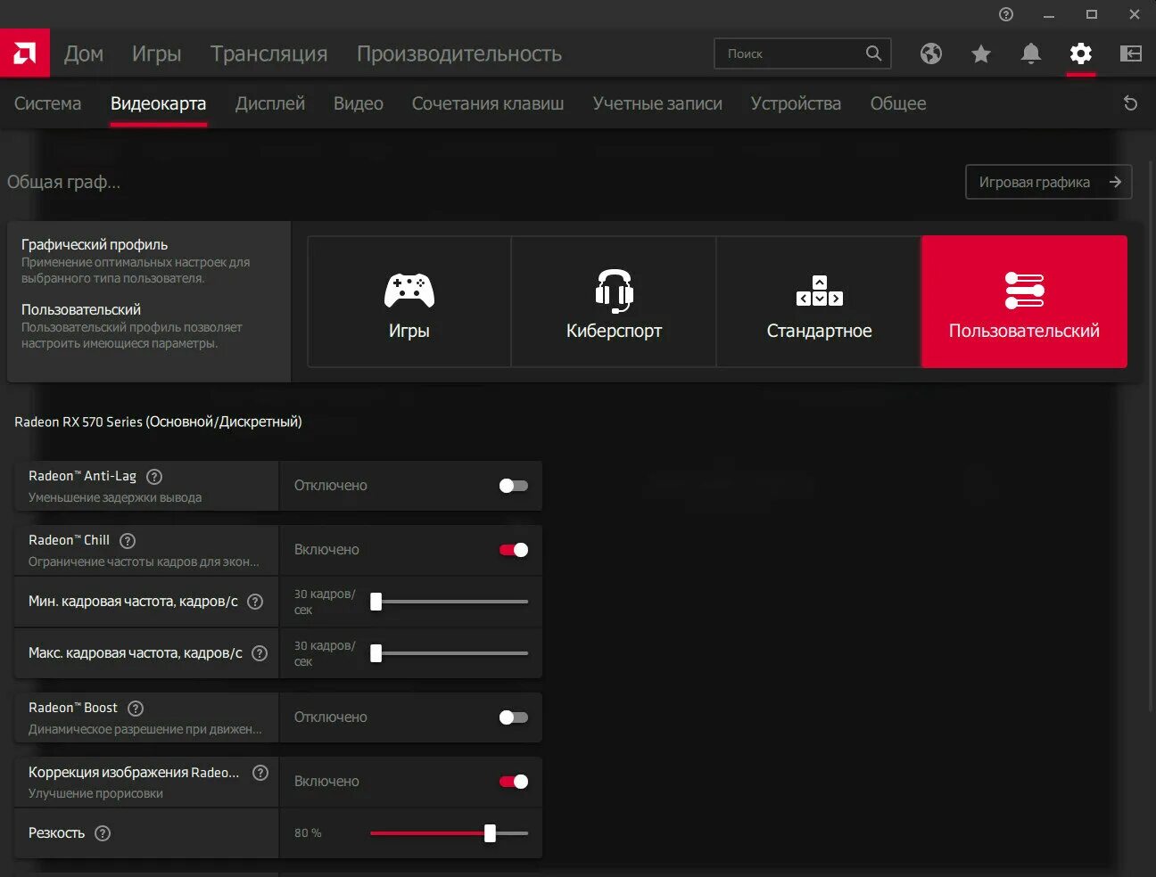This screenshot has width=1156, height=877.
Task: Click the 80 % sharpness value
Action: pyautogui.click(x=308, y=833)
